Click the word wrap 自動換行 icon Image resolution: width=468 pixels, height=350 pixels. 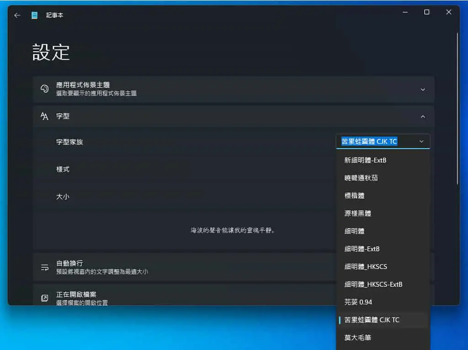pyautogui.click(x=44, y=267)
